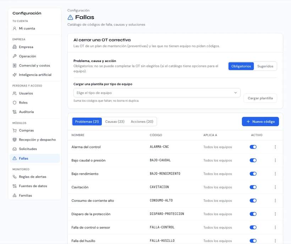
Task: Click the Empresa building icon
Action: [x=15, y=47]
